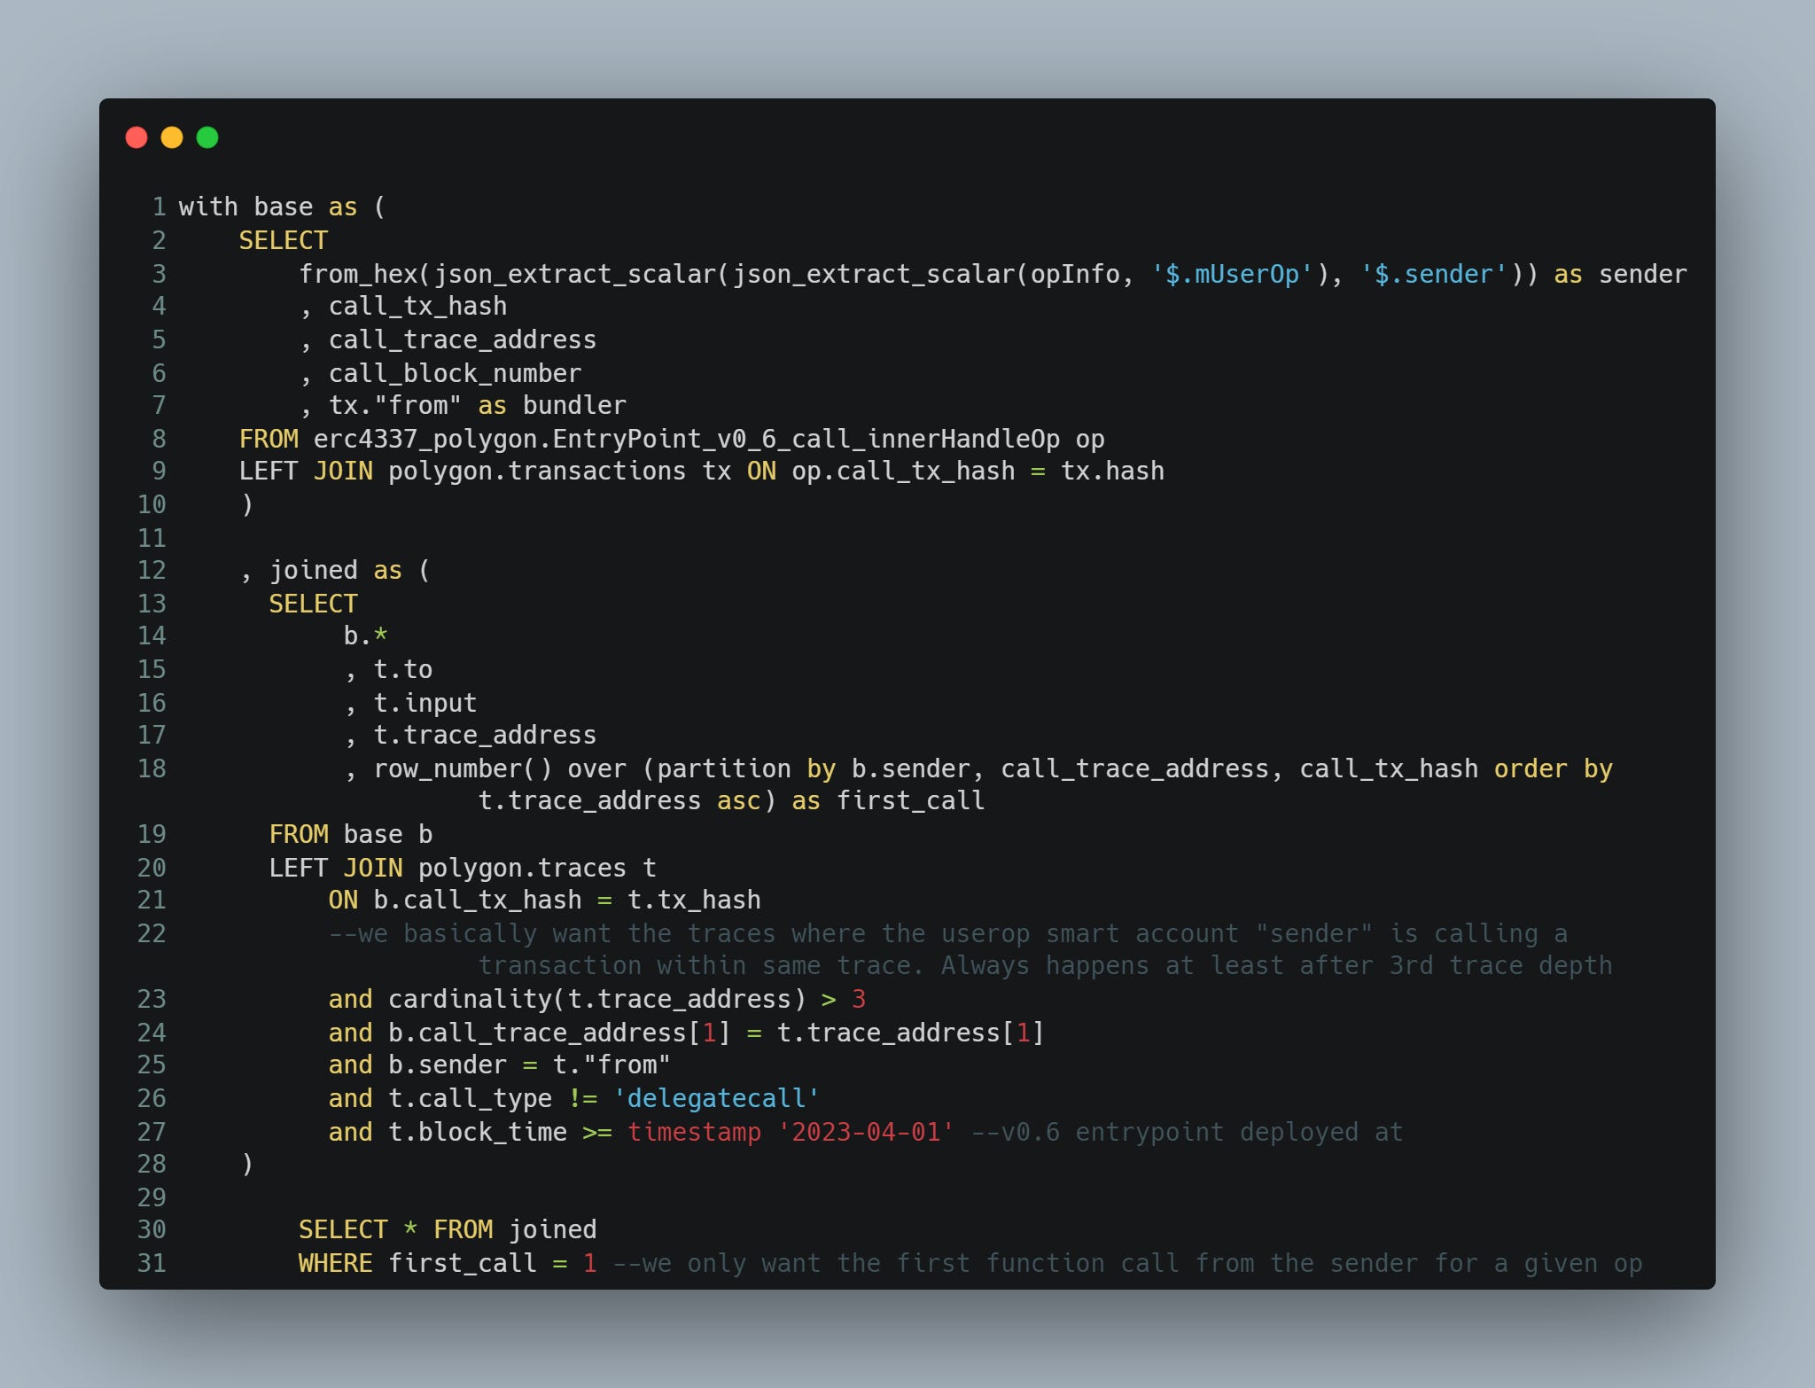This screenshot has height=1388, width=1815.
Task: Click the number 1 in first_call condition
Action: [x=588, y=1262]
